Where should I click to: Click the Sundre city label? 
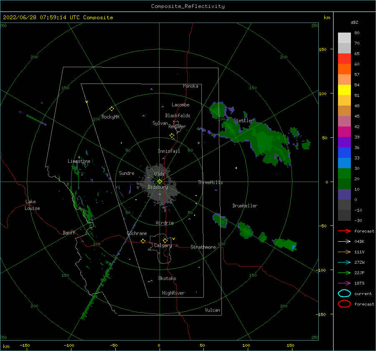[x=127, y=173]
